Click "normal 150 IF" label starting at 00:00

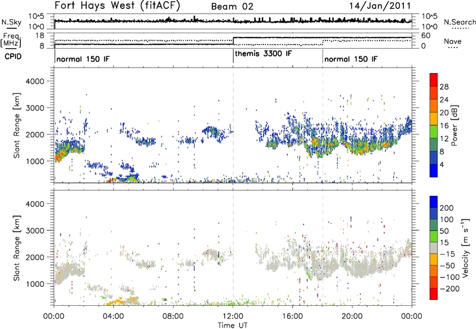click(83, 59)
